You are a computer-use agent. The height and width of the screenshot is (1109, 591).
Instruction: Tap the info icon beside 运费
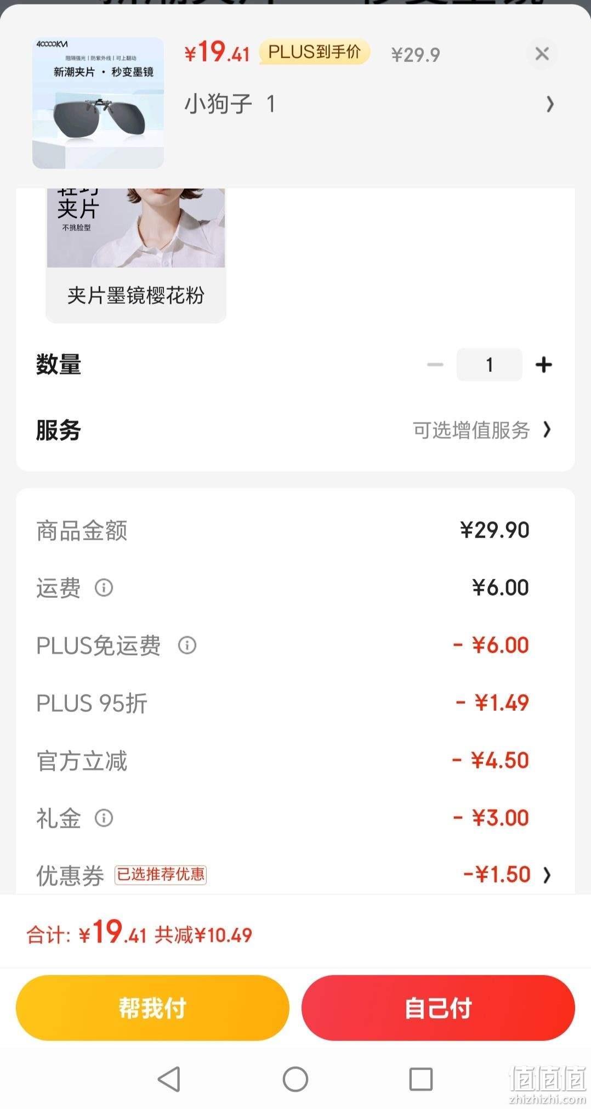tap(104, 587)
